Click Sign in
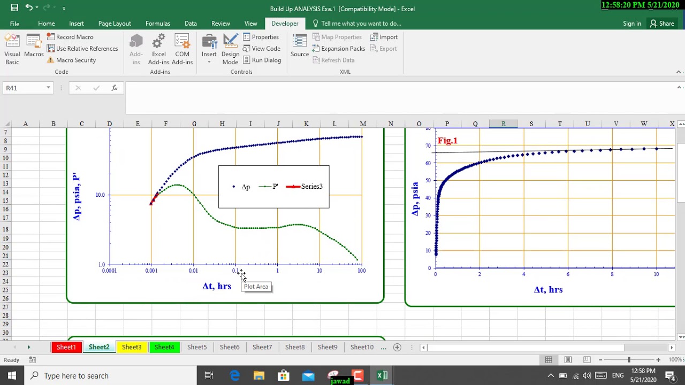The image size is (685, 385). [x=632, y=24]
